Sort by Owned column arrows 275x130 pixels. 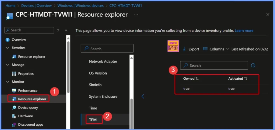tap(197, 79)
